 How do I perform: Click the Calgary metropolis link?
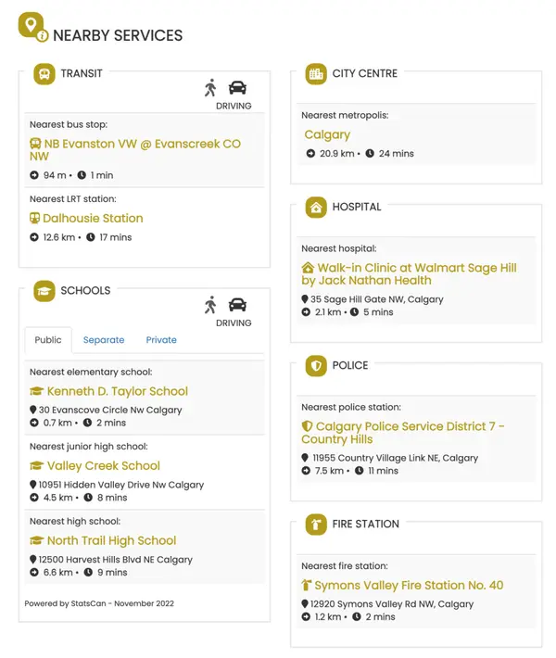327,134
